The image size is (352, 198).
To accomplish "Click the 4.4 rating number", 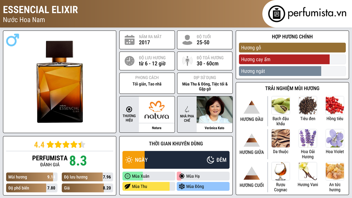I will pyautogui.click(x=39, y=145).
